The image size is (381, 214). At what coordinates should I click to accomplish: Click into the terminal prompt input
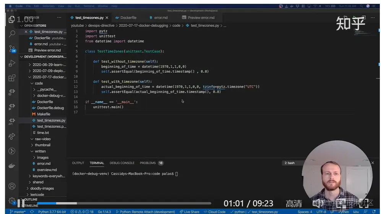pos(177,173)
